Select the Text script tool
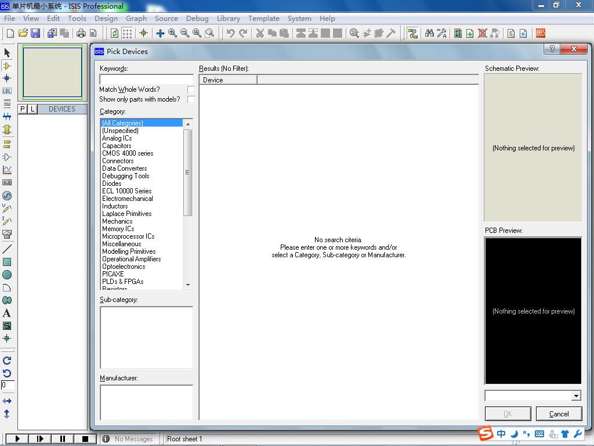The width and height of the screenshot is (594, 446). click(x=7, y=103)
